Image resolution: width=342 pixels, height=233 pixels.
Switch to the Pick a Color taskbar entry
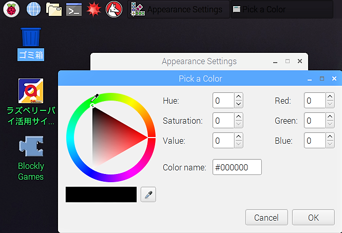(x=282, y=9)
